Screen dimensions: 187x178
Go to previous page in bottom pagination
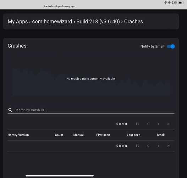pyautogui.click(x=148, y=146)
